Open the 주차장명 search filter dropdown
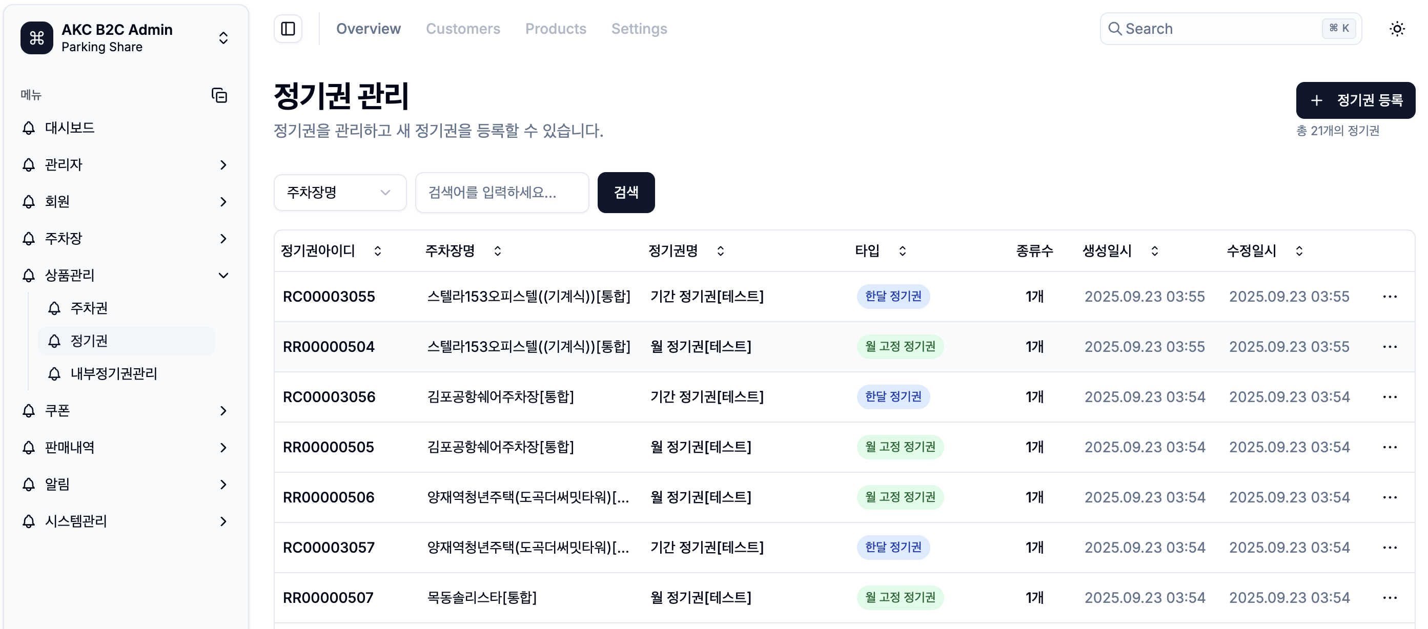The image size is (1428, 629). point(340,192)
